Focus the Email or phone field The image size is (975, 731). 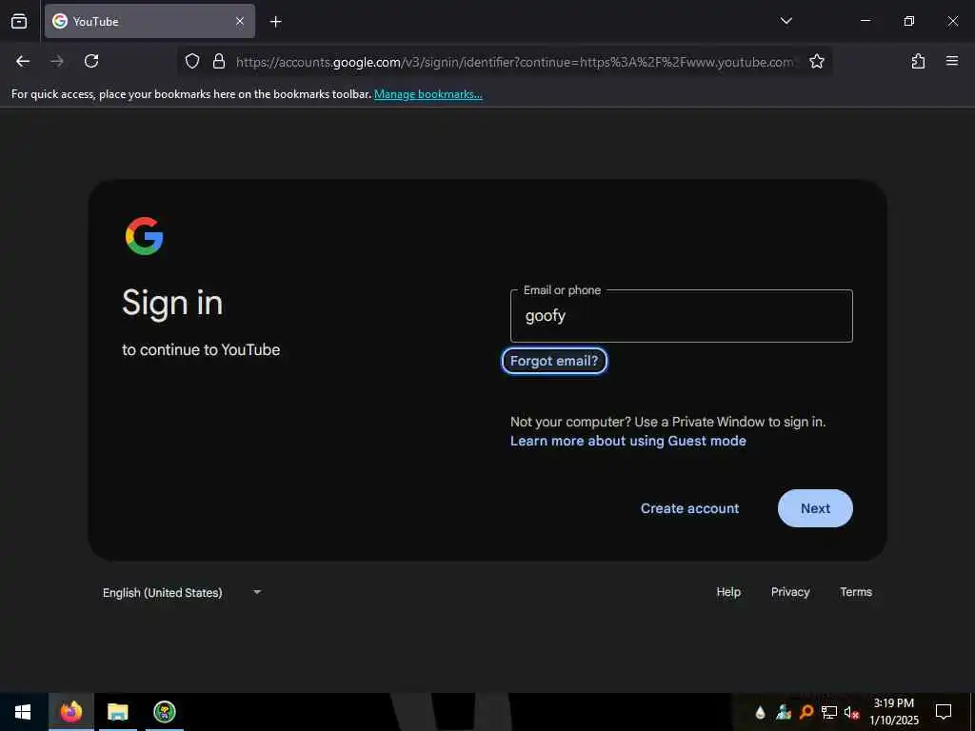[682, 316]
